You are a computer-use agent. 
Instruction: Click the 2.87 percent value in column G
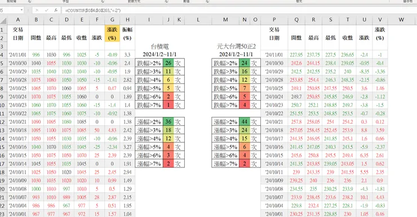click(112, 197)
